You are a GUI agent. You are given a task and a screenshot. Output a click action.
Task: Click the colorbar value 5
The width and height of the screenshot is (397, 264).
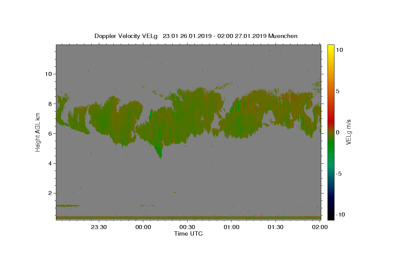click(337, 91)
